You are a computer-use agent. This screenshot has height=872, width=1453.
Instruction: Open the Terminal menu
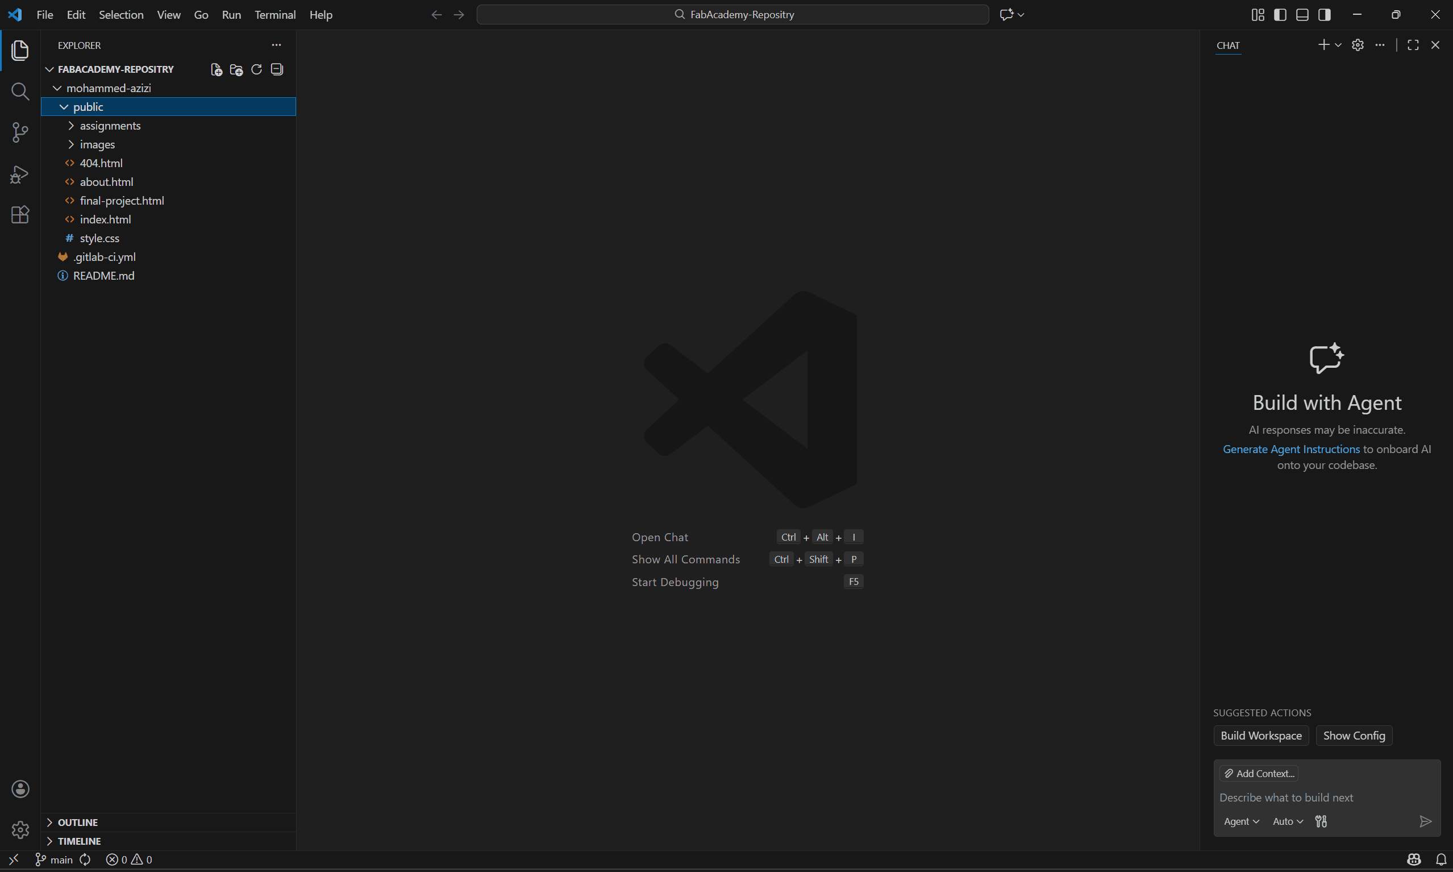click(x=275, y=15)
